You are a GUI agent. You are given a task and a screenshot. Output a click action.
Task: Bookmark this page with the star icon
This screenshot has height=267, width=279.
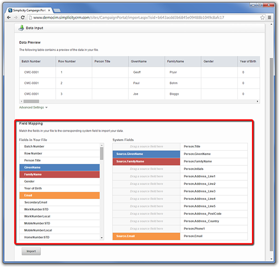coord(262,17)
